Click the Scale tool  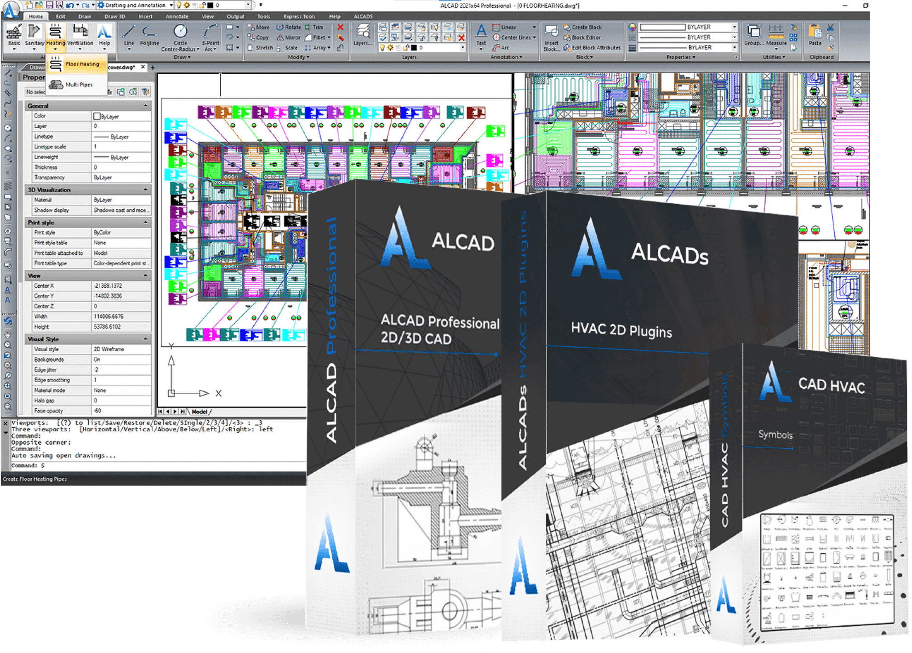[x=287, y=47]
